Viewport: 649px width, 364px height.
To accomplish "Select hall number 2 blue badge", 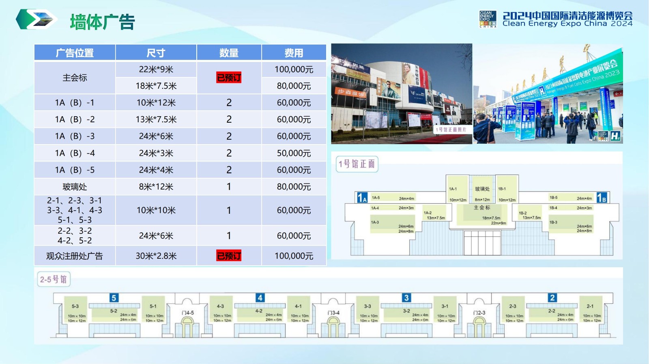I will point(552,298).
